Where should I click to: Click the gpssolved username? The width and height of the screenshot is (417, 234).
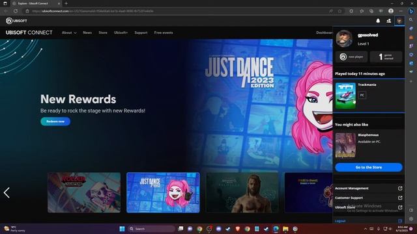point(367,35)
